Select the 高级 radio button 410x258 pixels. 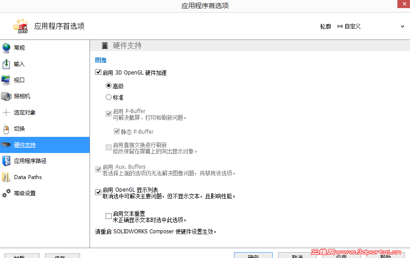pyautogui.click(x=108, y=86)
